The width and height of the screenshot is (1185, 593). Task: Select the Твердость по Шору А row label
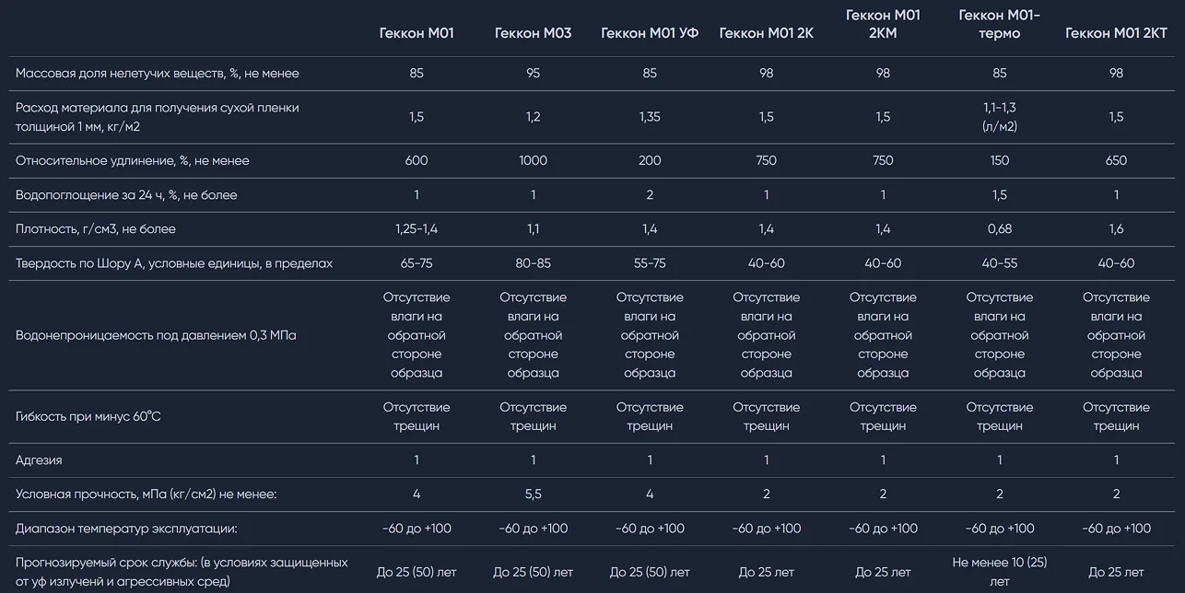(x=174, y=263)
